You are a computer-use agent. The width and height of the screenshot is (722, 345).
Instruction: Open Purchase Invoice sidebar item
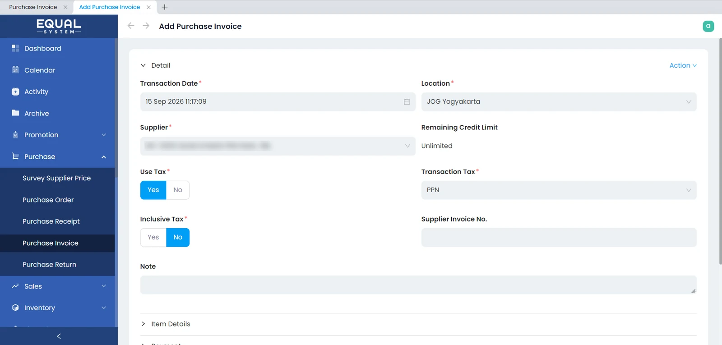[x=57, y=243]
